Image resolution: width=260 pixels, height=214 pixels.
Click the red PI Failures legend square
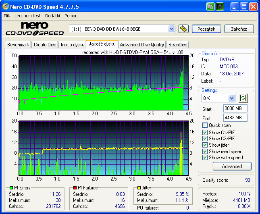pos(75,188)
